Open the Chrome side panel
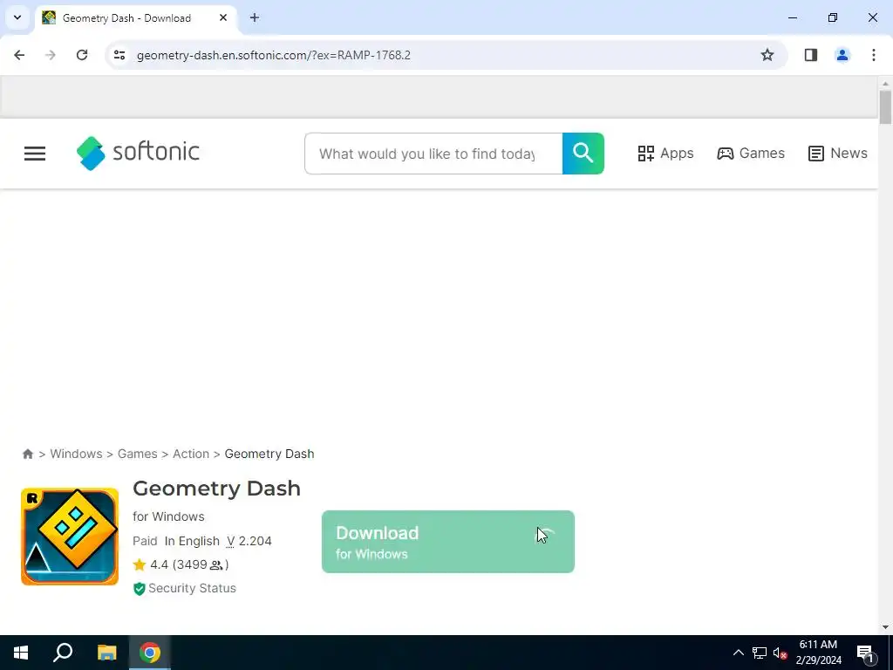Viewport: 893px width, 670px height. pos(811,55)
